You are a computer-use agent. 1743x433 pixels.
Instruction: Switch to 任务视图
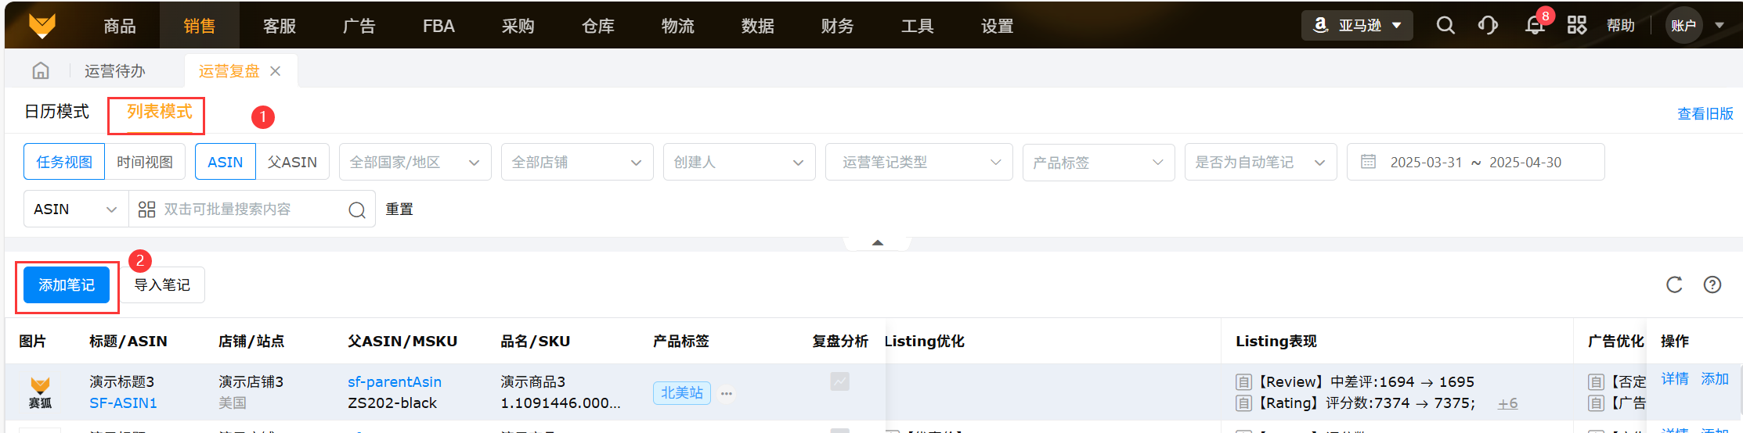64,162
